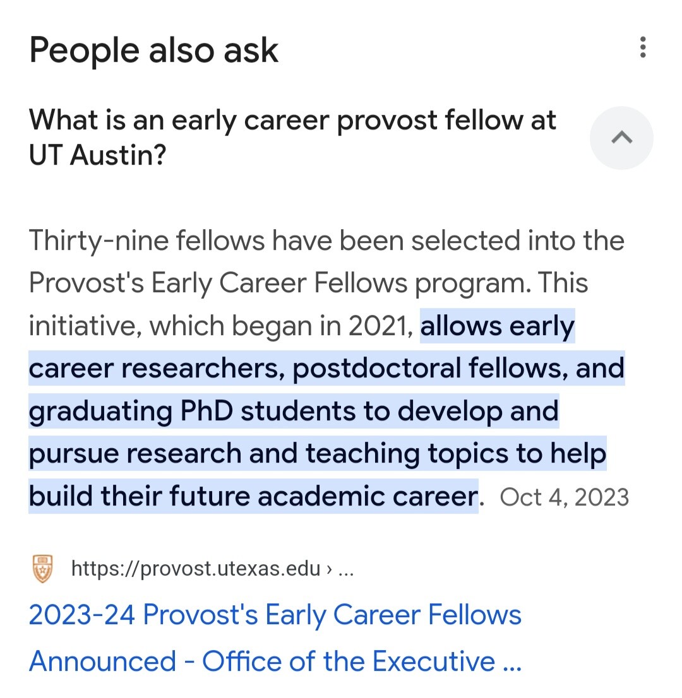Open '2023-24 Provost's Early Career Fellows' link
This screenshot has height=698, width=682.
click(x=275, y=615)
